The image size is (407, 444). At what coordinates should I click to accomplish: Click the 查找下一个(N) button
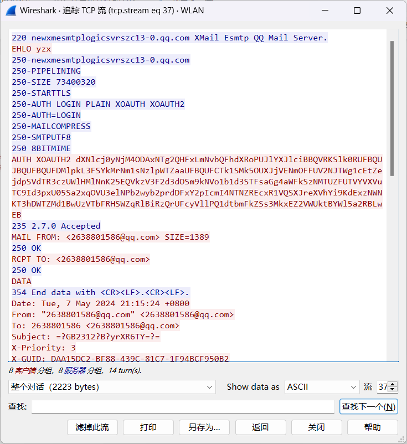[368, 407]
